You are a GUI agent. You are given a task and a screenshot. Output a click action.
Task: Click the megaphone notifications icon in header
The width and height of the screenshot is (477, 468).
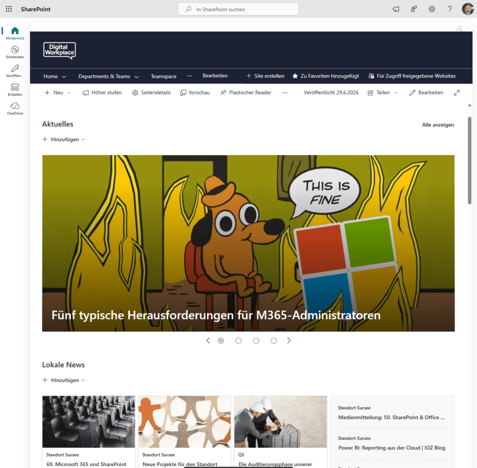pyautogui.click(x=396, y=9)
